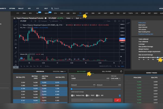163x109 pixels.
Task: Select the pitchfork drawing tool
Action: pos(16,29)
